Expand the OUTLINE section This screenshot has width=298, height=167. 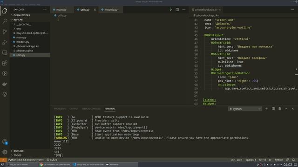click(19, 151)
